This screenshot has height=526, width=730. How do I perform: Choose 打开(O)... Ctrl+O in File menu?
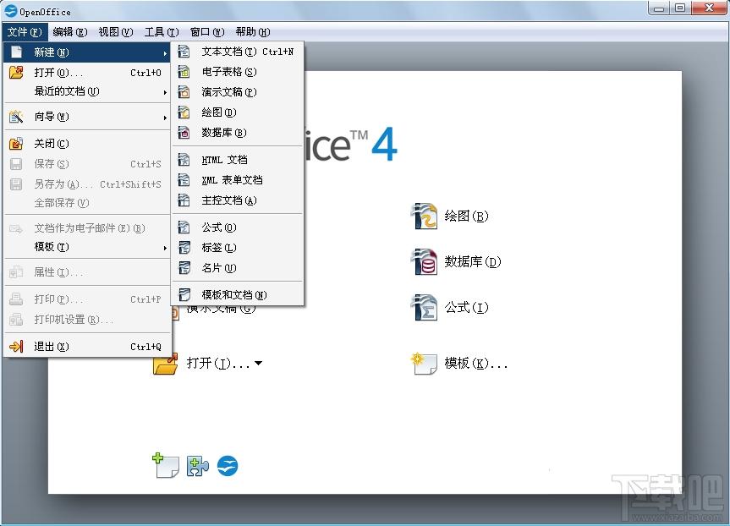pyautogui.click(x=87, y=72)
